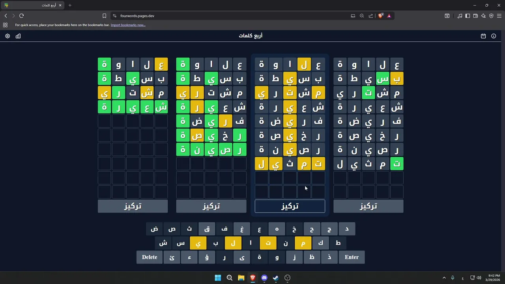Open File Explorer from the taskbar
The width and height of the screenshot is (505, 284).
(x=241, y=278)
